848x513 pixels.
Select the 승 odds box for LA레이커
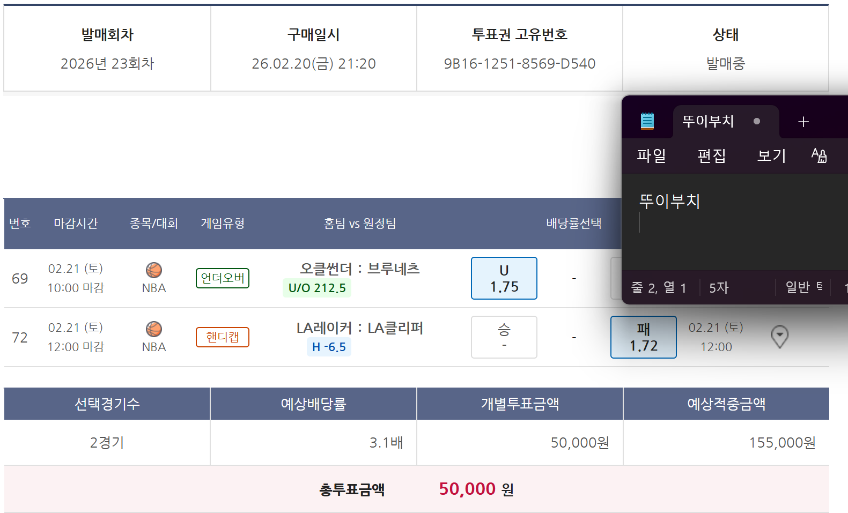point(504,337)
